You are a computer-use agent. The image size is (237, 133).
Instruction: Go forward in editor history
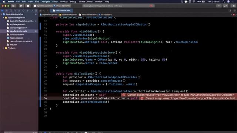click(47, 11)
